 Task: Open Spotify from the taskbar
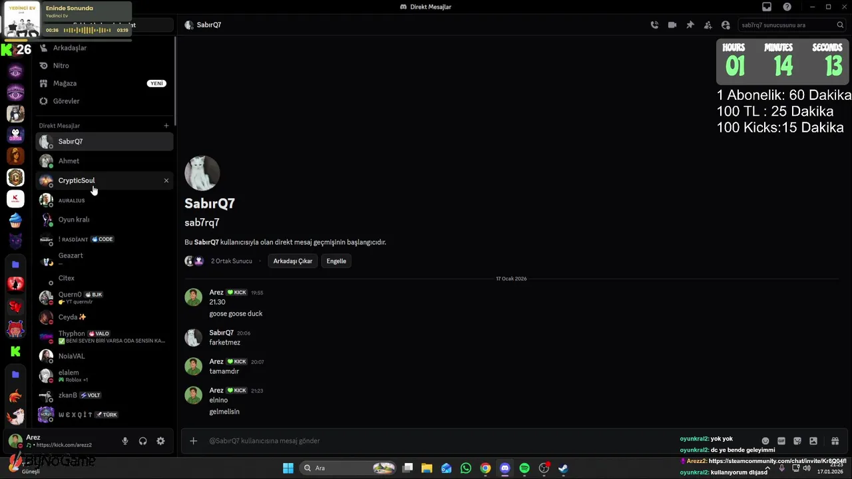525,468
